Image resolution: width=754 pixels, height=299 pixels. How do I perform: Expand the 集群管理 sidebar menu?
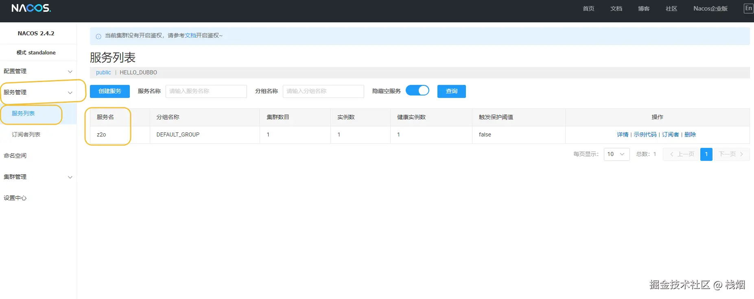tap(38, 177)
